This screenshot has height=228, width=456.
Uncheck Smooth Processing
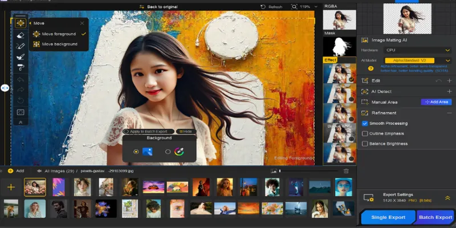[365, 123]
